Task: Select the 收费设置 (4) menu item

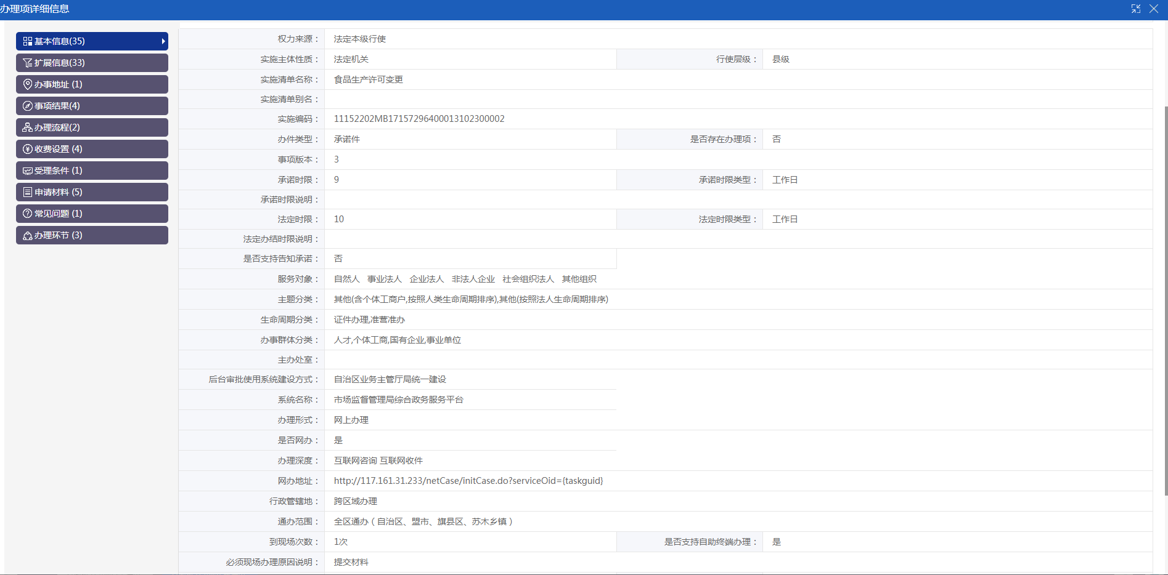Action: (92, 149)
